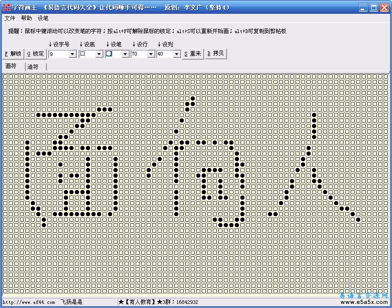Click the ↓设字号 label

click(59, 45)
